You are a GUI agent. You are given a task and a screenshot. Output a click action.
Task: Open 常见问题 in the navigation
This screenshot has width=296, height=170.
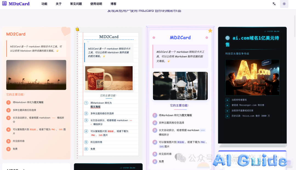click(76, 4)
